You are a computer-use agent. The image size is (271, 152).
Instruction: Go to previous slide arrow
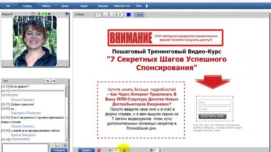coord(110,150)
